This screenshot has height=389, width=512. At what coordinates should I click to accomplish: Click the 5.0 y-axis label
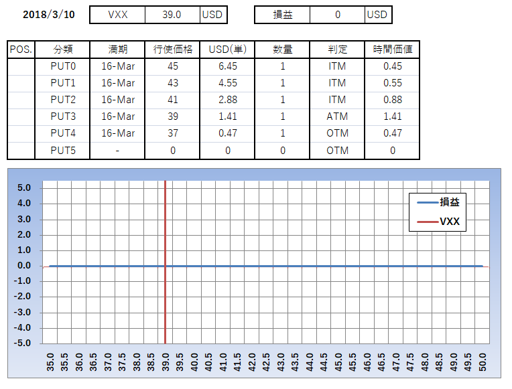tap(24, 188)
